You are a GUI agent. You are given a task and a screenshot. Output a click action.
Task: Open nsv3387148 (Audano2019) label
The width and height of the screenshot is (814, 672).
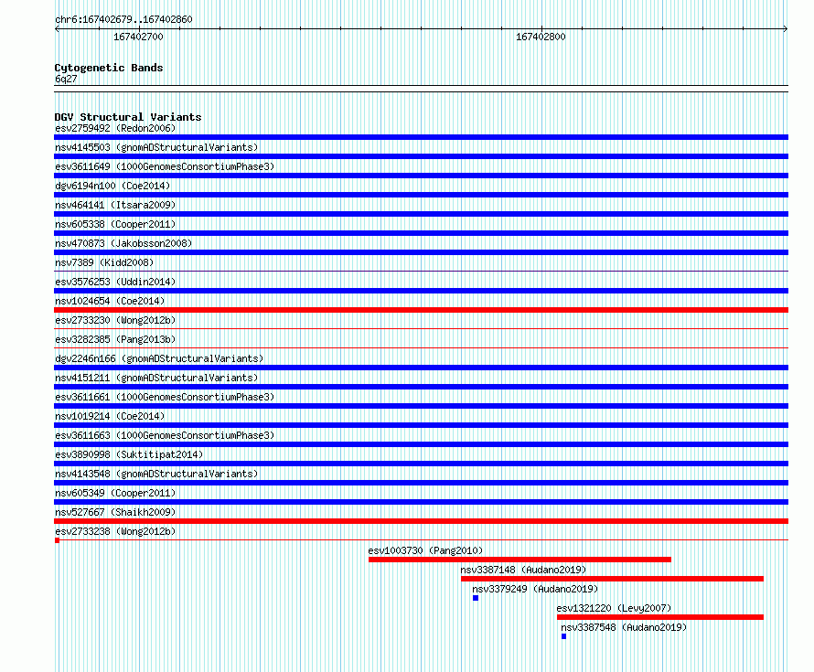523,570
